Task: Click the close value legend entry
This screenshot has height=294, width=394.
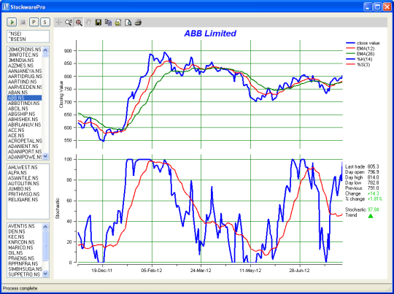Action: coord(363,43)
